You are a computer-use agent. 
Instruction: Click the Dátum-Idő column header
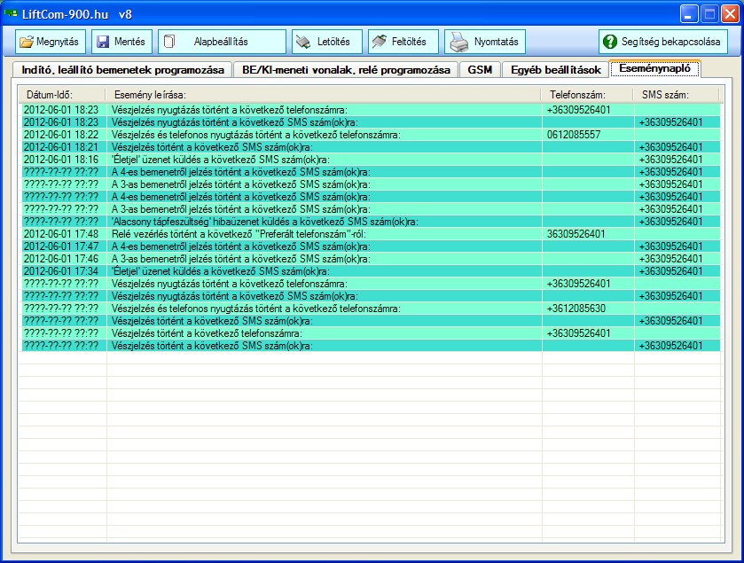pyautogui.click(x=62, y=95)
